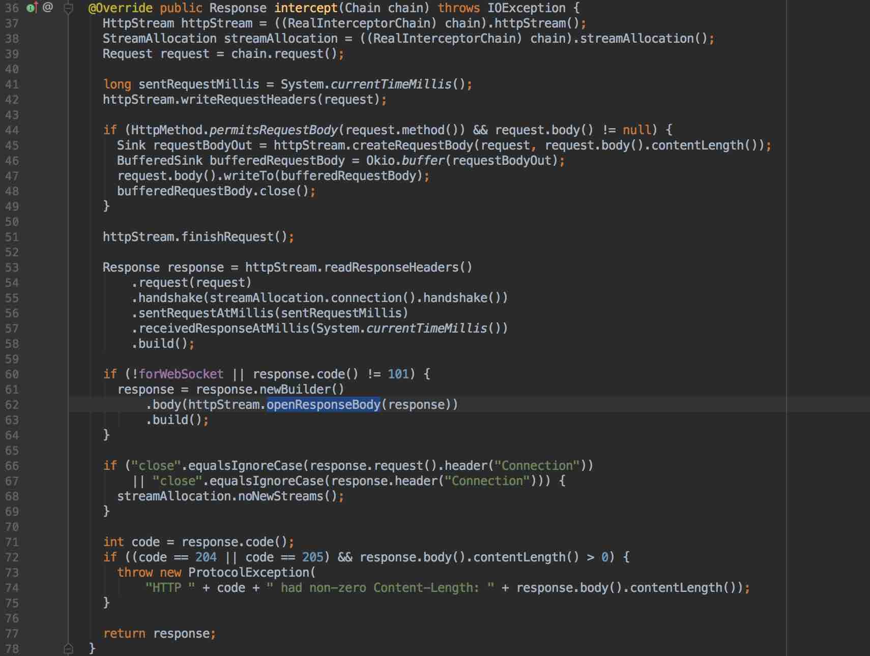Click the @ annotation gutter icon beside line 36
This screenshot has height=656, width=870.
[x=48, y=7]
